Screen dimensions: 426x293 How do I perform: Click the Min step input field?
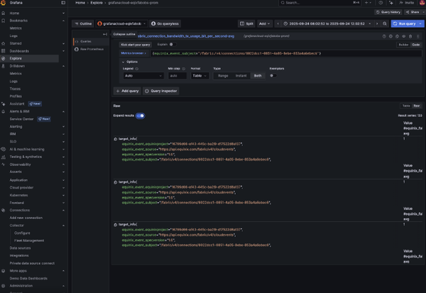click(176, 75)
